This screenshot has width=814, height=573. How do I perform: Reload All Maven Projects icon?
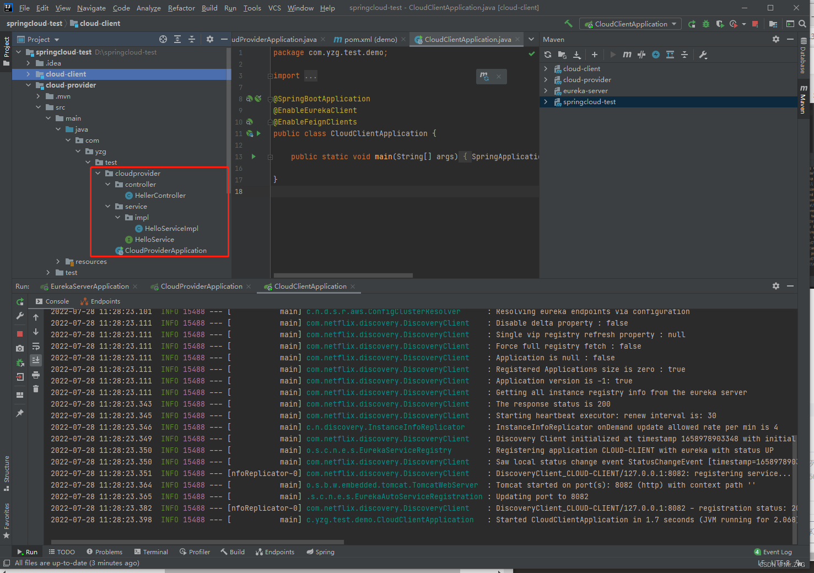pos(548,55)
